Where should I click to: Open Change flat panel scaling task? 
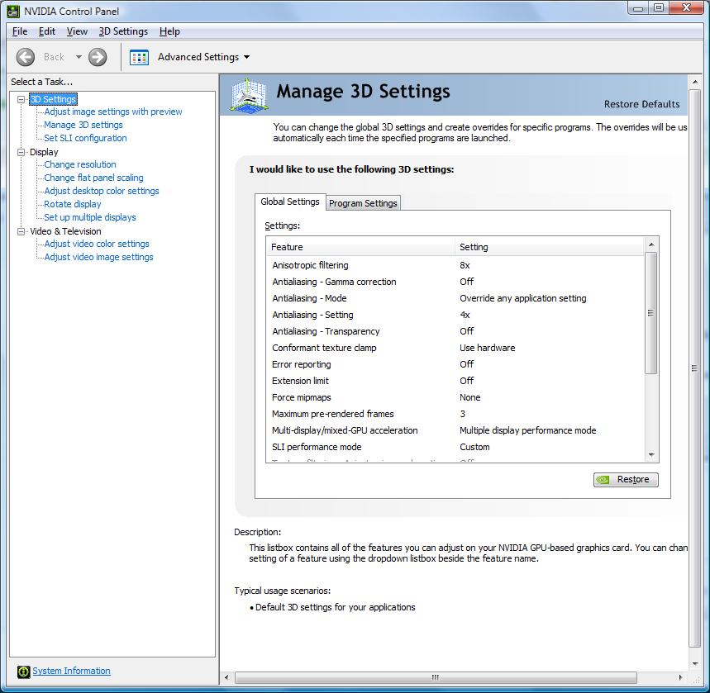93,178
